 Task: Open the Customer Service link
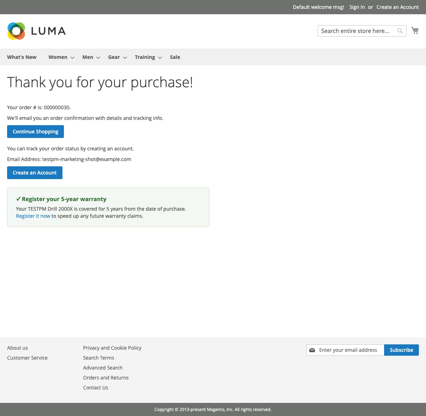tap(27, 358)
